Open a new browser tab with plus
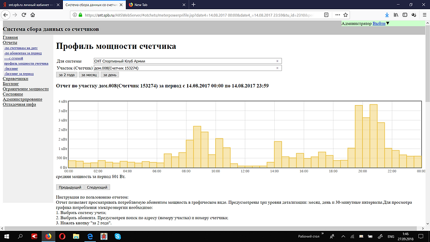The width and height of the screenshot is (430, 242). coord(193,5)
